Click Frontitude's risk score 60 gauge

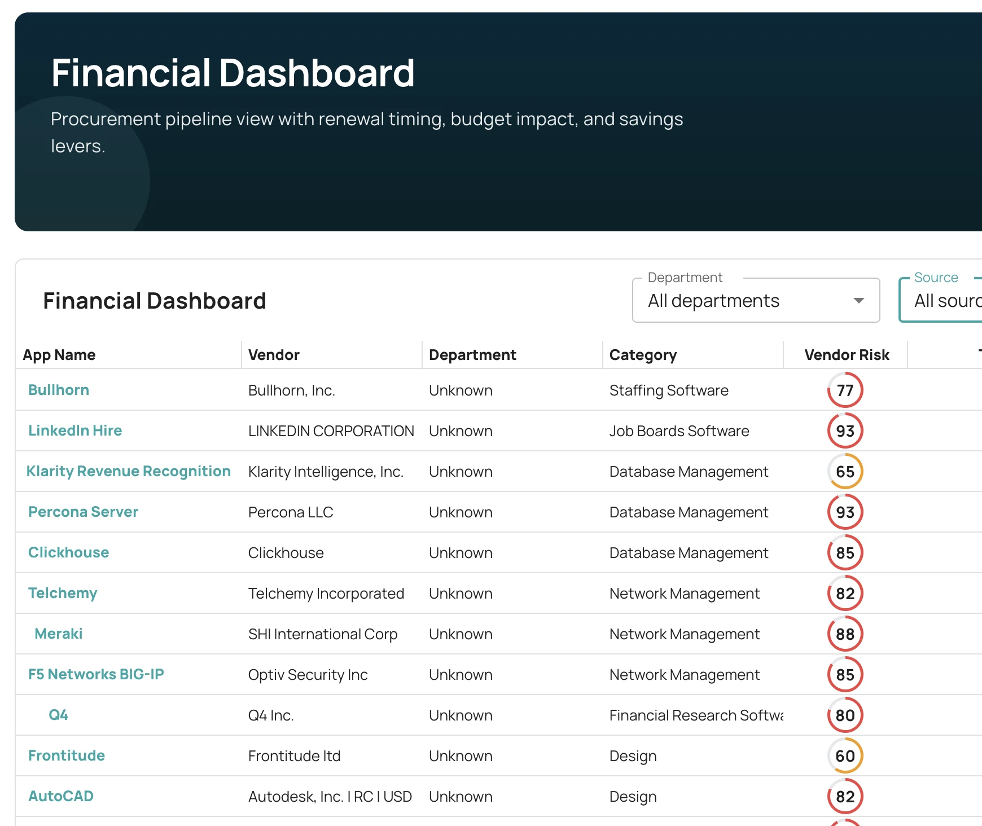coord(845,755)
